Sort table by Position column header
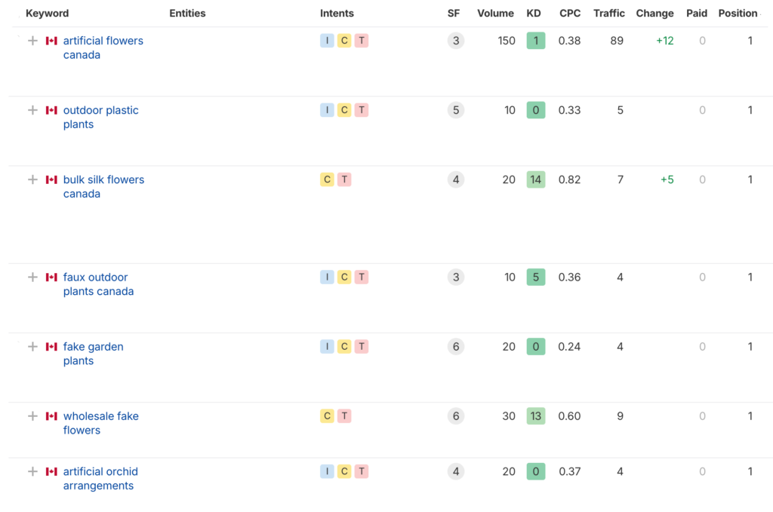The height and width of the screenshot is (512, 773). pos(738,14)
